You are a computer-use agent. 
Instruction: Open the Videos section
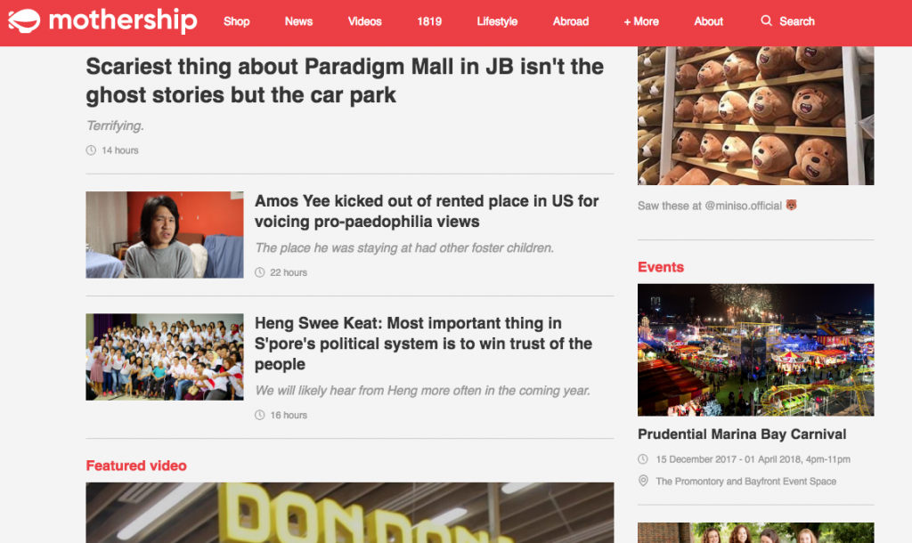[364, 21]
